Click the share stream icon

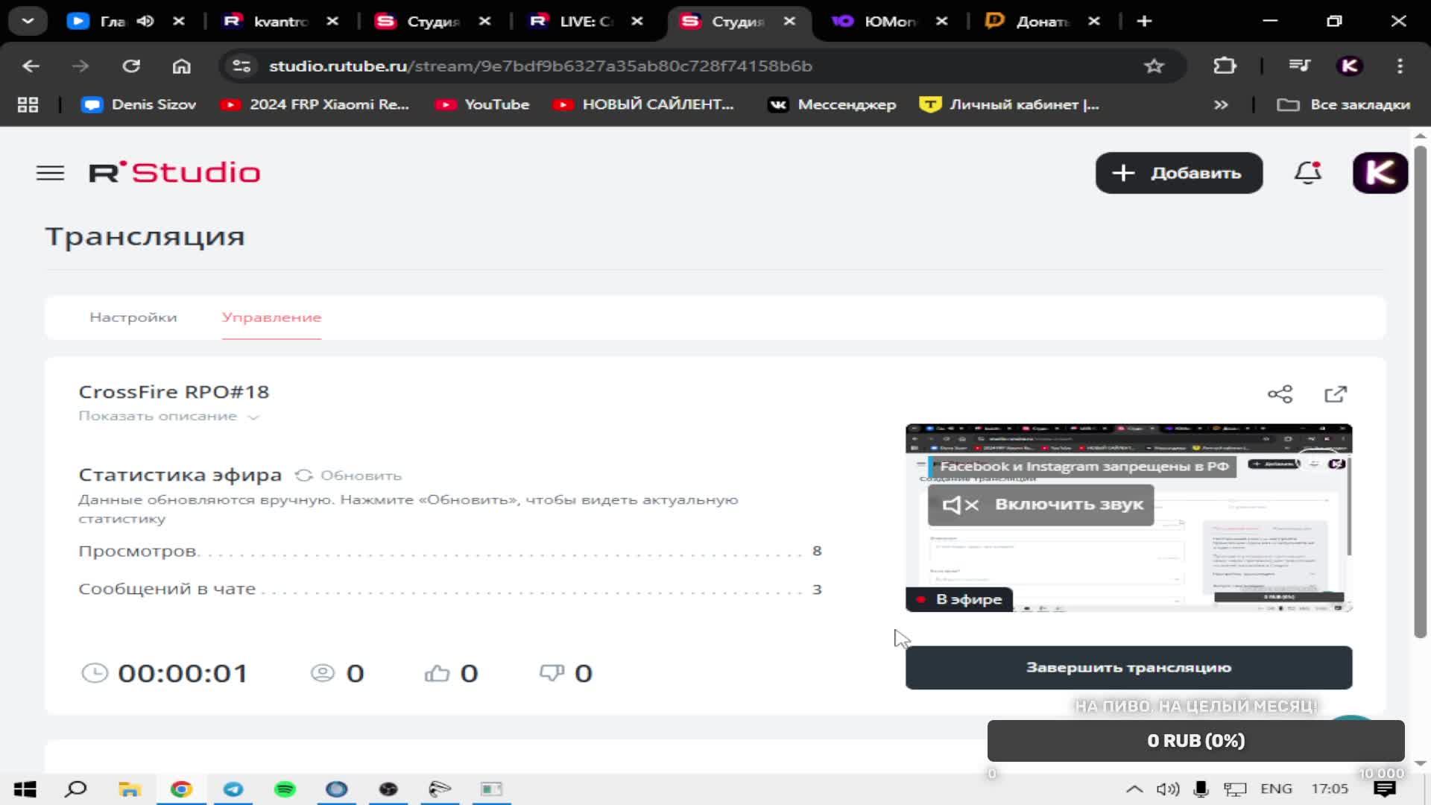(x=1280, y=394)
